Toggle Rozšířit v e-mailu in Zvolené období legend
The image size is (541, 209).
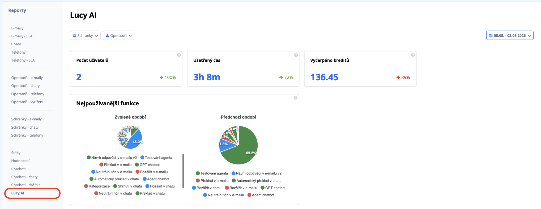(152, 172)
